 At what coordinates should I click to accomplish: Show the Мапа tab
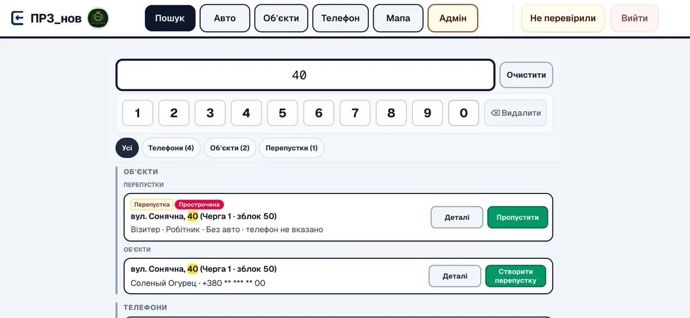398,18
